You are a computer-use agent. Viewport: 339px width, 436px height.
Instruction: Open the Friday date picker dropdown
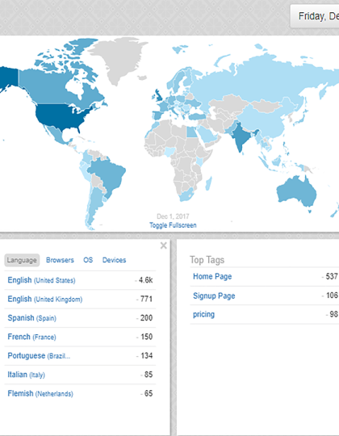(x=315, y=16)
